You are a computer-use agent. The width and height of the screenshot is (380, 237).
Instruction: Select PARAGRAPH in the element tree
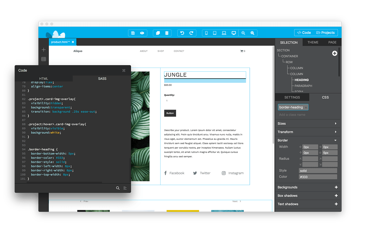pyautogui.click(x=303, y=86)
